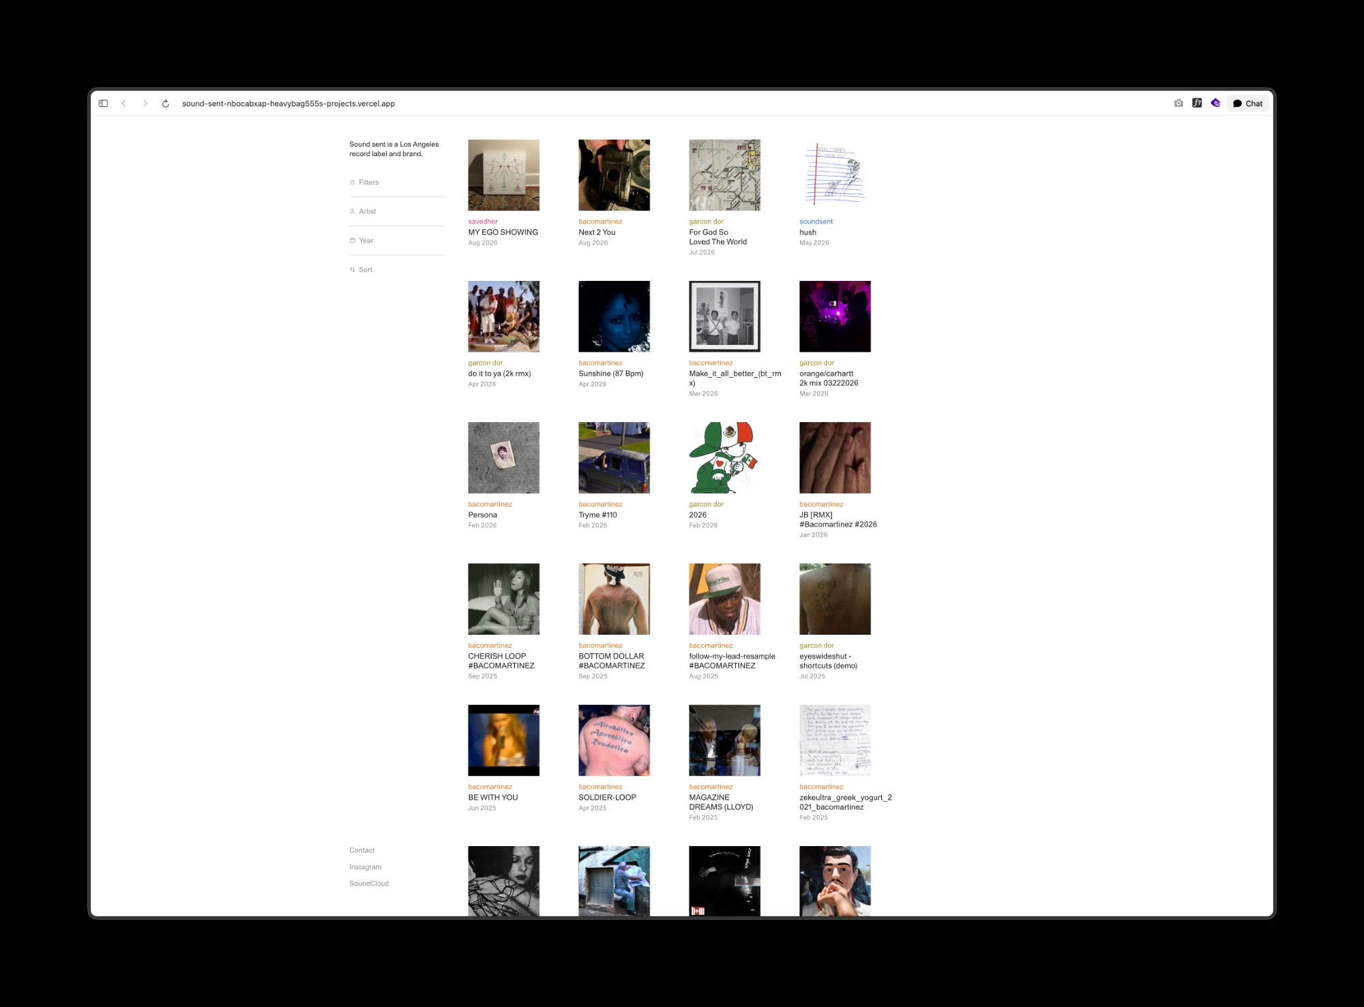Click eyeswideshut - shortcuts (demo) title
The image size is (1364, 1007).
pos(829,661)
